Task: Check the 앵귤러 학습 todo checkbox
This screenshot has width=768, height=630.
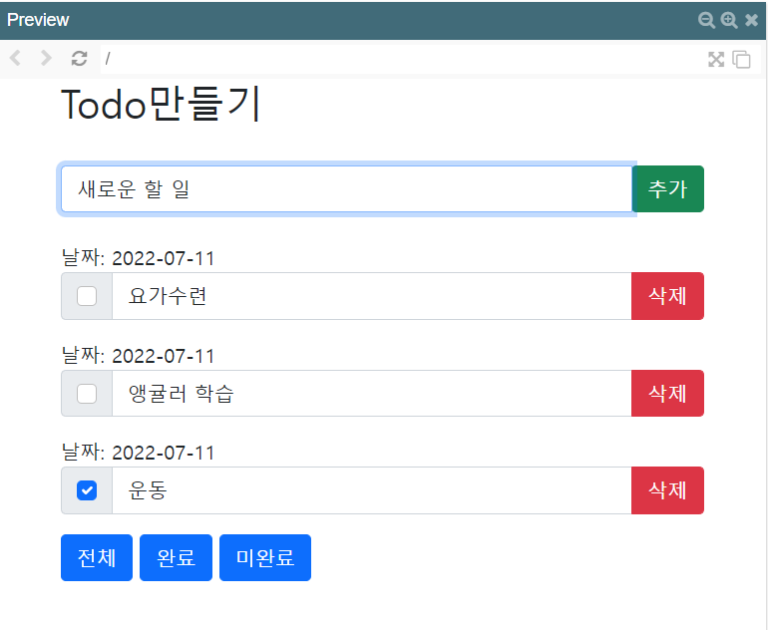Action: coord(87,394)
